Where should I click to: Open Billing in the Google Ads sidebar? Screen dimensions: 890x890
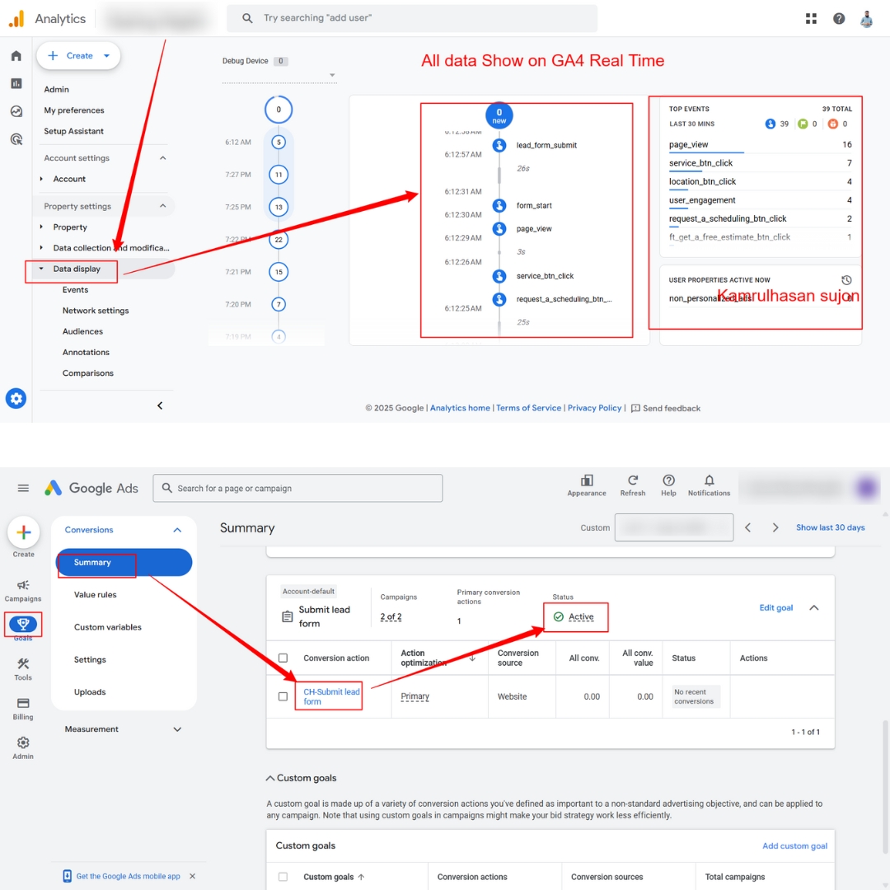click(x=23, y=709)
